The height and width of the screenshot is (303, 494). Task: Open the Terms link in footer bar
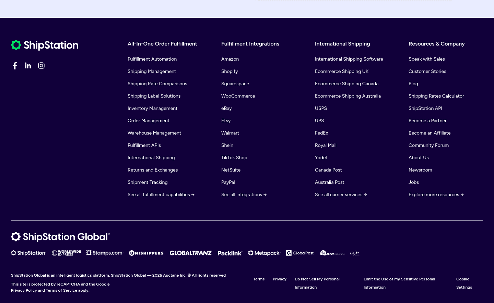[x=259, y=279]
